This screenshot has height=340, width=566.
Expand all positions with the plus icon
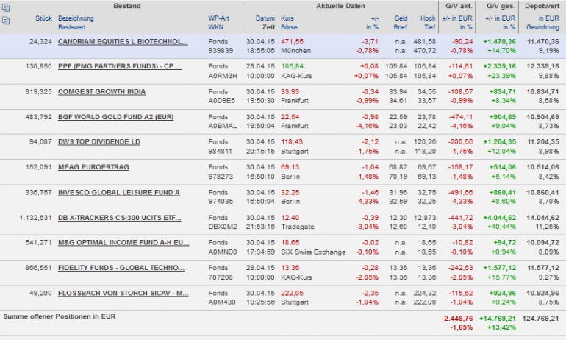coord(6,7)
